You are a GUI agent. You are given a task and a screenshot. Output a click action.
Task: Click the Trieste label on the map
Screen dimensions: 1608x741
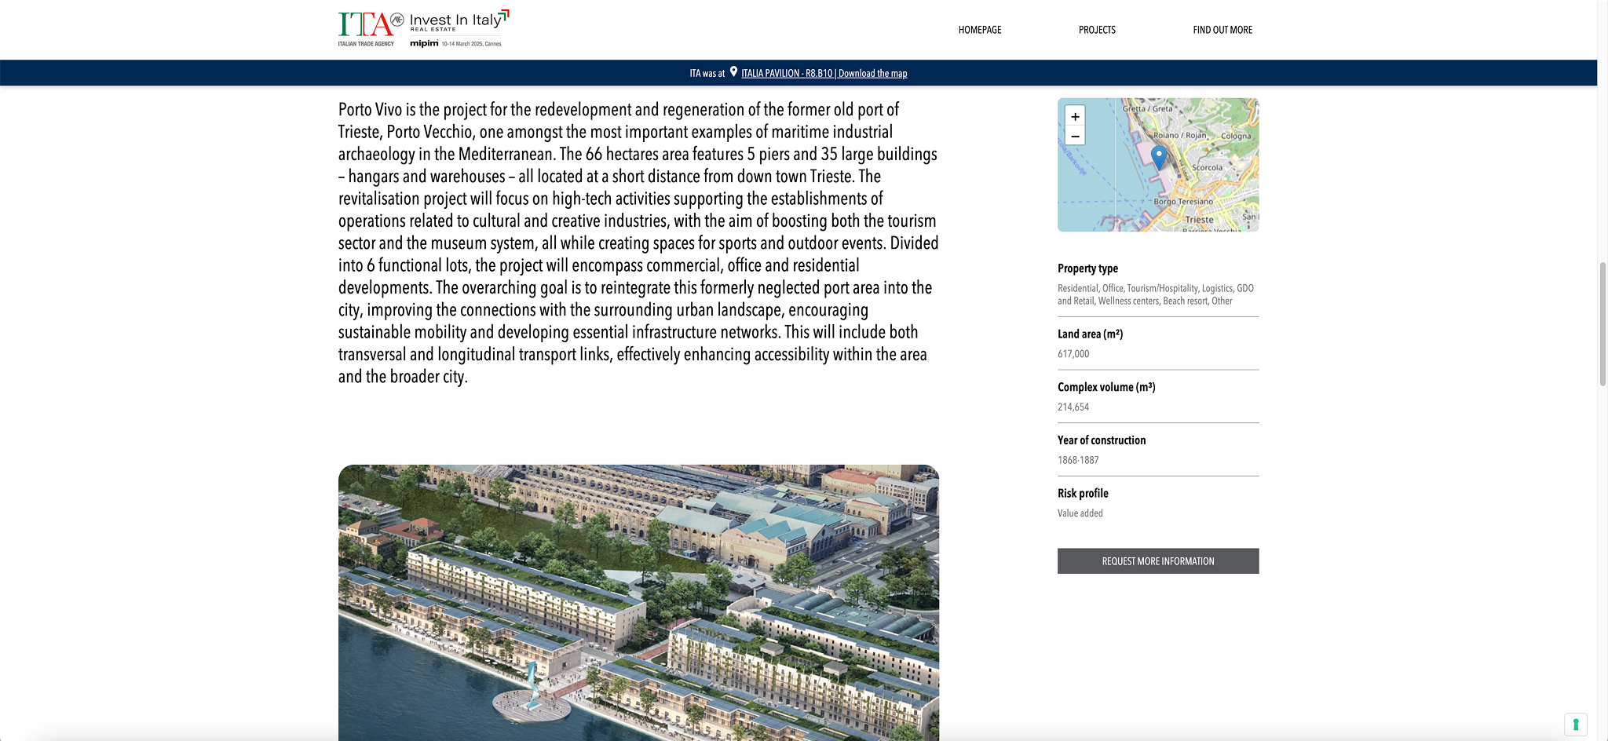click(1199, 219)
